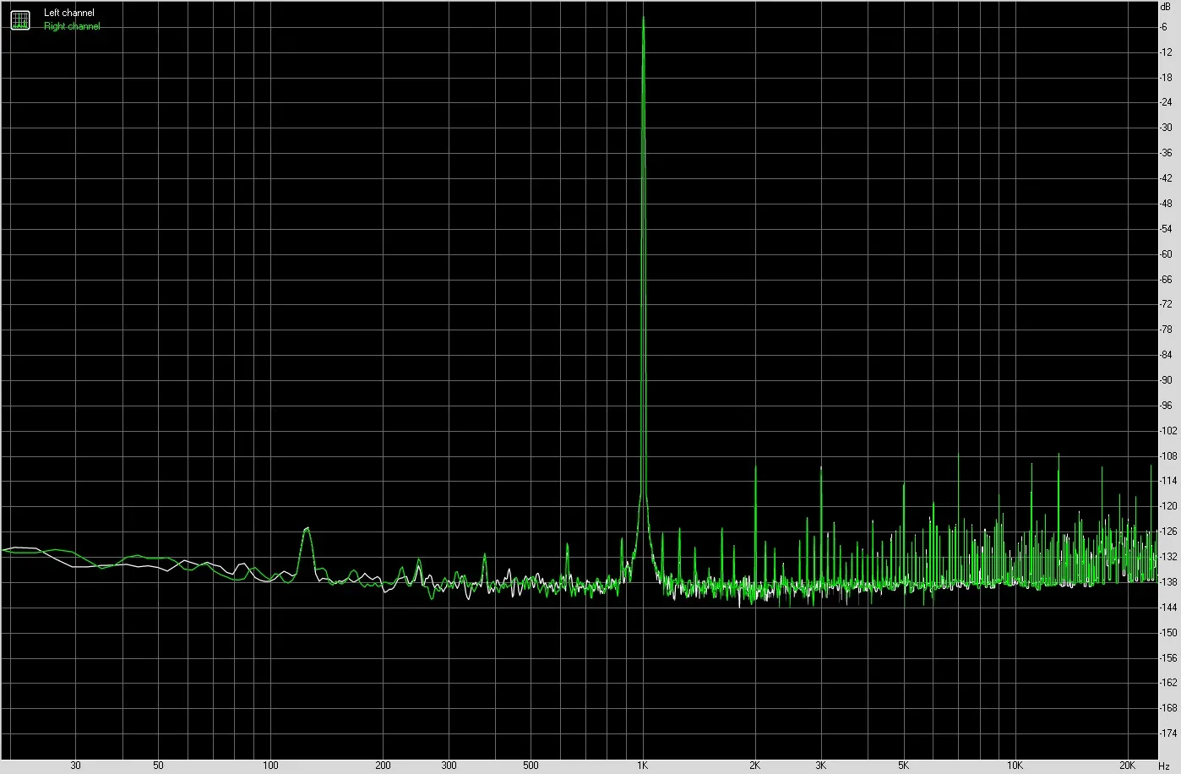Click the 100 frequency axis label
This screenshot has height=774, width=1181.
270,766
